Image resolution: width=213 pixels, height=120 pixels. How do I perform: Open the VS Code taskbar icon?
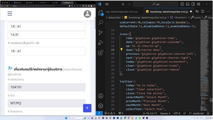tap(136, 118)
